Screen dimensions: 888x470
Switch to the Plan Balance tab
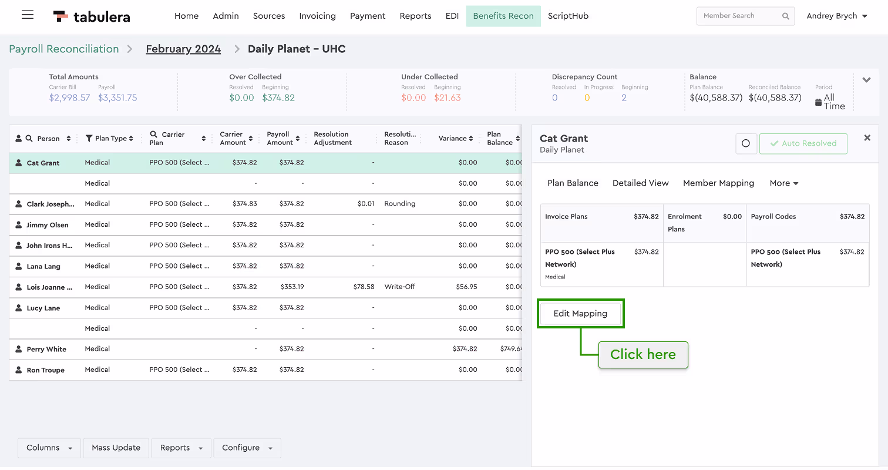point(573,183)
